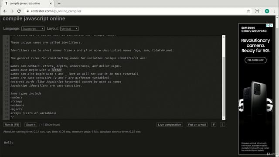Click the line 'Some types include'
The width and height of the screenshot is (279, 157).
26,93
